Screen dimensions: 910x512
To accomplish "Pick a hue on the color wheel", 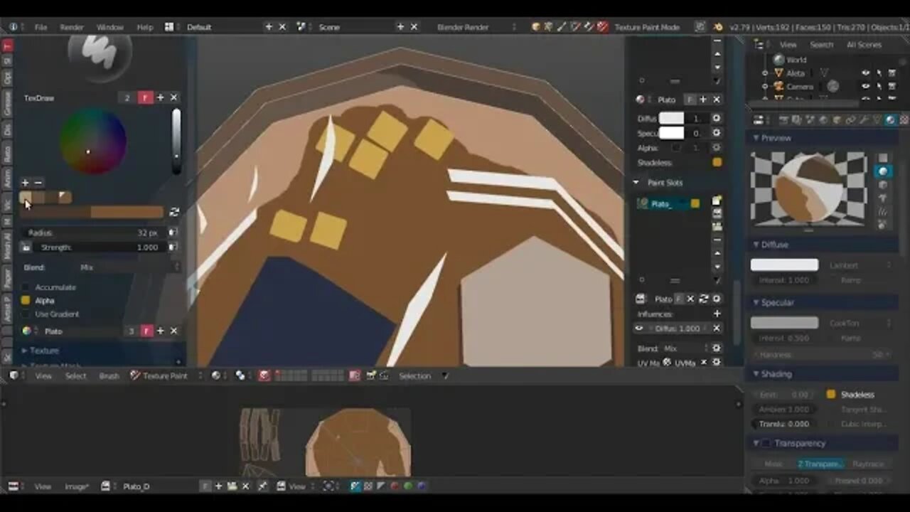I will pos(93,141).
